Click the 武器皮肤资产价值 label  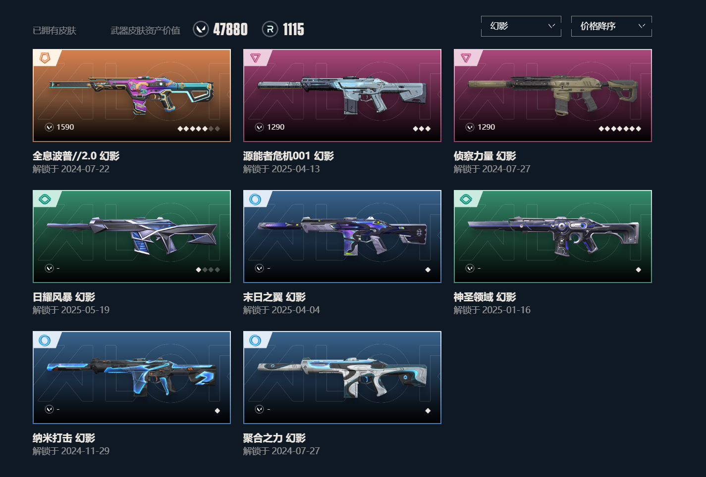coord(145,31)
